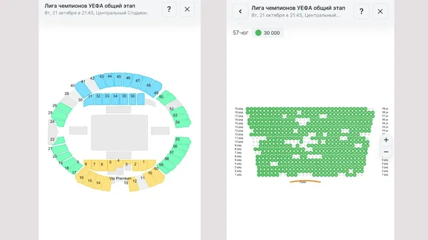Select blue sector 48
Viewport: 428px width, 240px height.
(148, 85)
